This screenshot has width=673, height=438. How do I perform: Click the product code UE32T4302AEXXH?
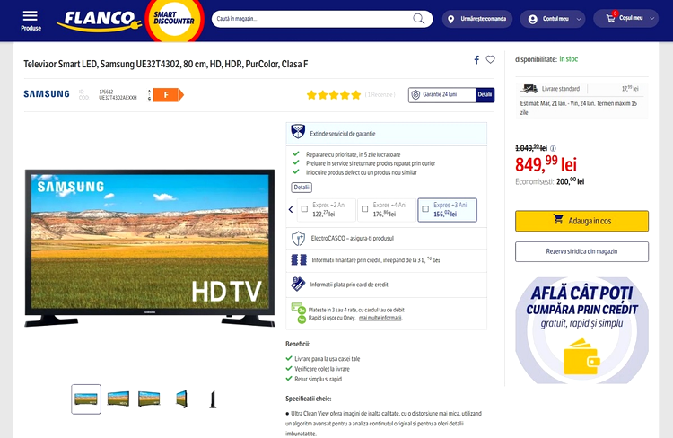(118, 98)
